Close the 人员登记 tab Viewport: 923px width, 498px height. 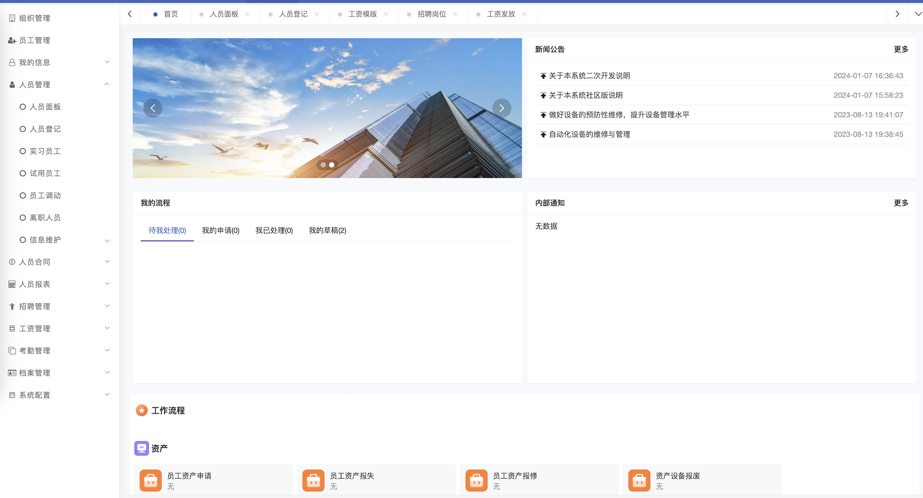(317, 14)
